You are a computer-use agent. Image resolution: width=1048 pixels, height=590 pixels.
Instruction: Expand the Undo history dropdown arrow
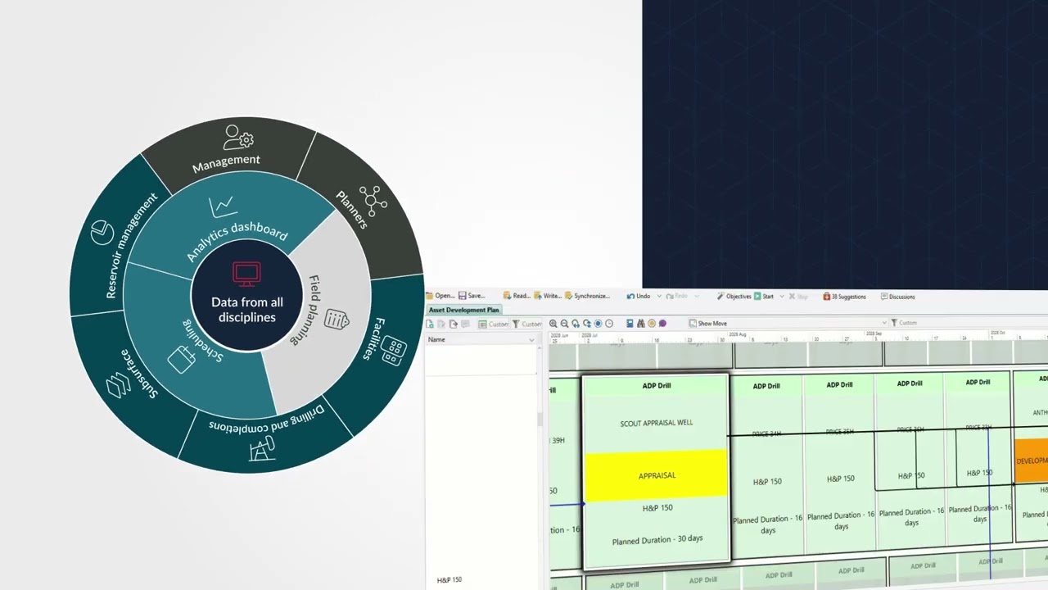[658, 297]
